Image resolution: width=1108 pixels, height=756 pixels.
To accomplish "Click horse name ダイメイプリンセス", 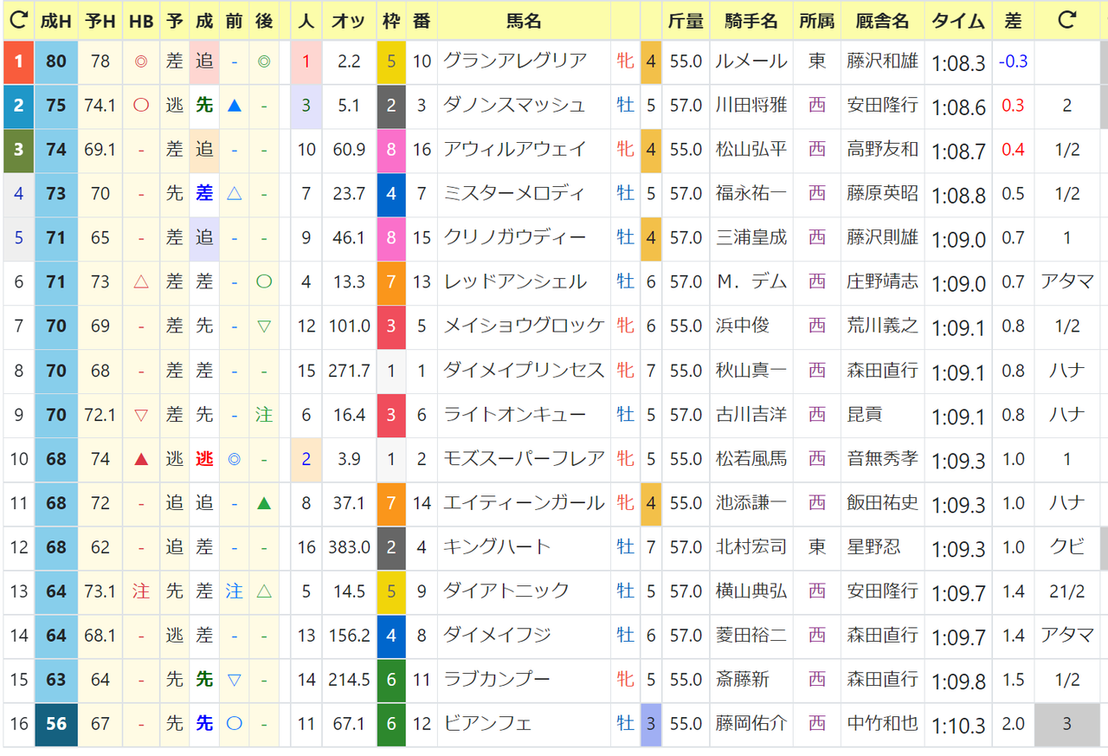I will coord(524,370).
